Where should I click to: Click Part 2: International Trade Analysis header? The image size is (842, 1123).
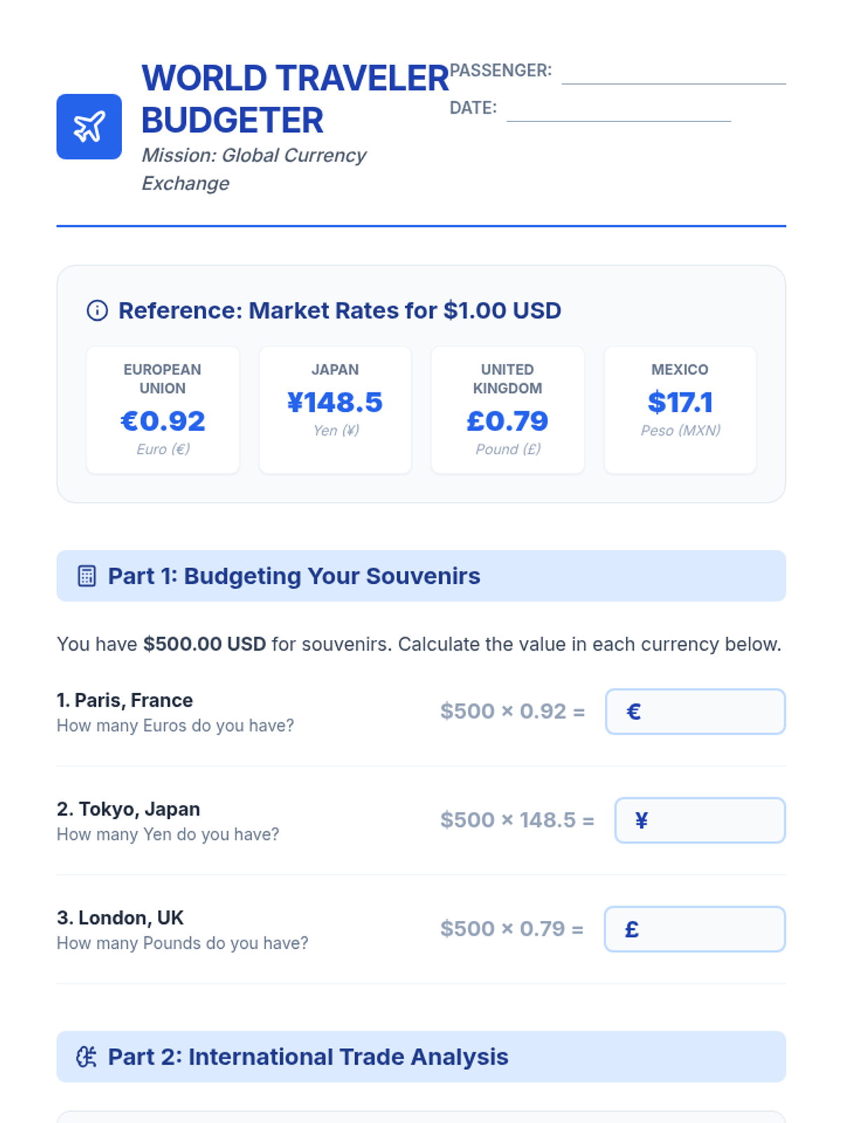point(421,1056)
